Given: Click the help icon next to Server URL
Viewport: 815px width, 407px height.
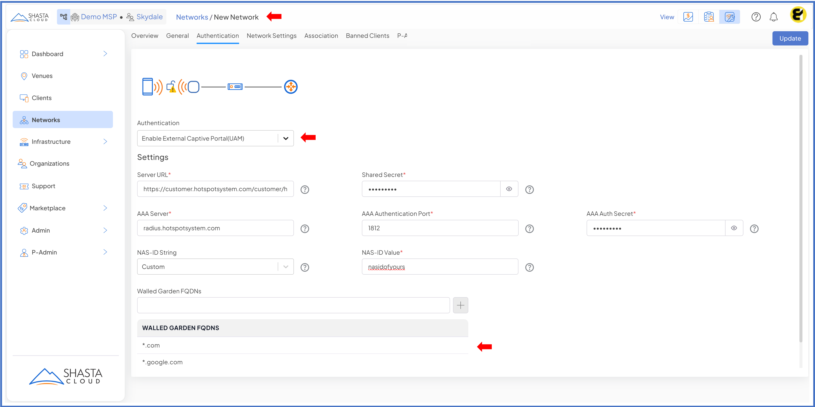Looking at the screenshot, I should [x=304, y=190].
